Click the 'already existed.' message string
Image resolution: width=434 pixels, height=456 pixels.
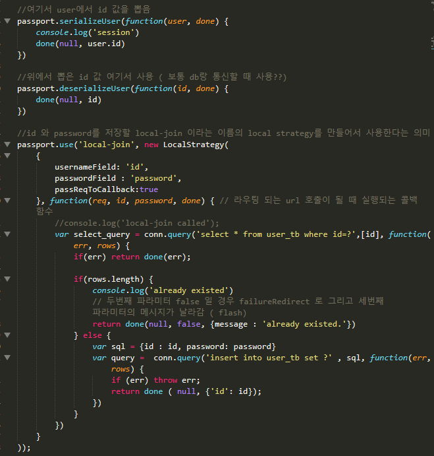pyautogui.click(x=304, y=324)
